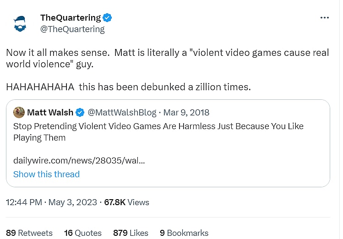Viewport: 343px width, 239px height.
Task: Open the three-dot more options menu
Action: [324, 17]
